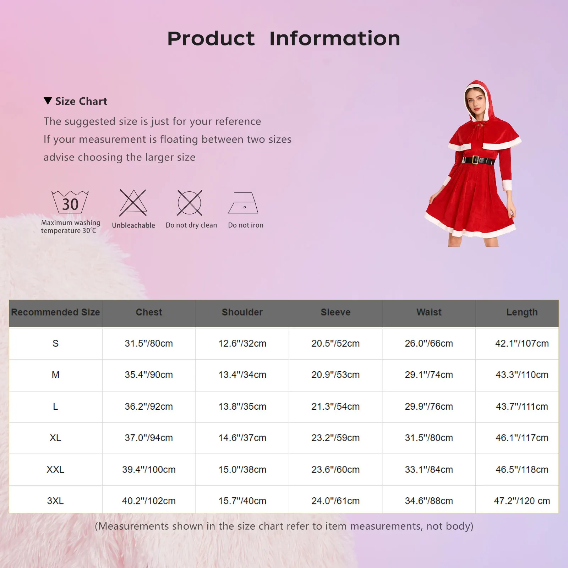Select the size 'S' row label

[x=55, y=343]
